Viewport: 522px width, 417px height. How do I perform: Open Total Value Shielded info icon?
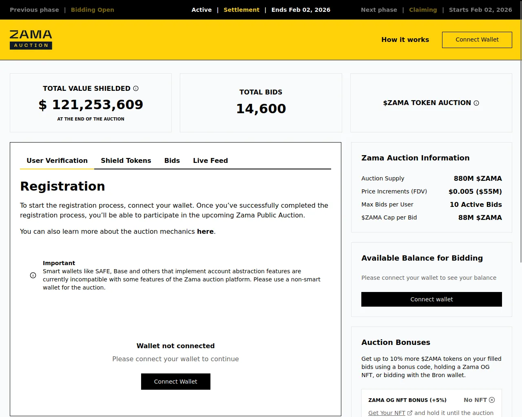136,88
